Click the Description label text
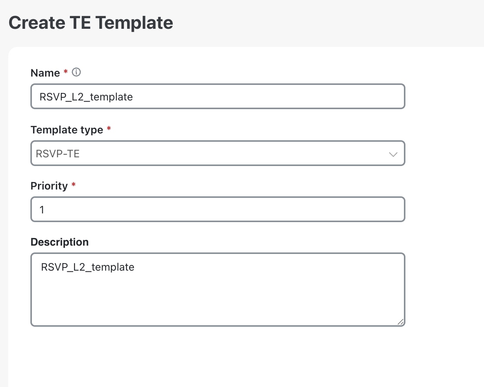Viewport: 484px width, 387px height. point(59,242)
